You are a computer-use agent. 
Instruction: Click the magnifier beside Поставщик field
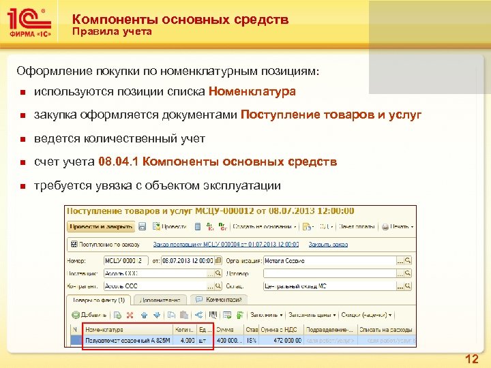[x=218, y=273]
